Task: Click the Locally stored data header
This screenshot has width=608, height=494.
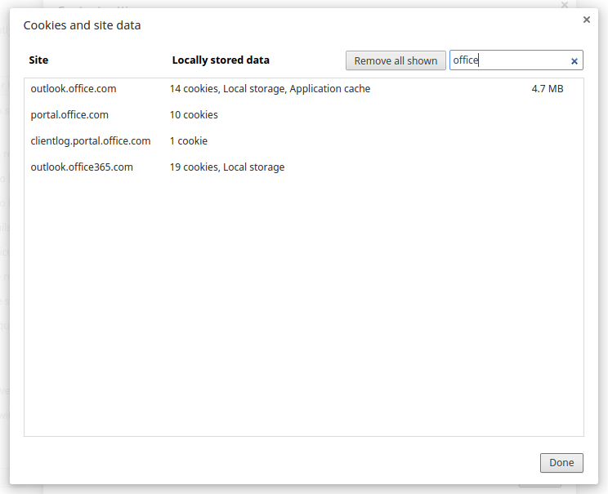Action: point(221,60)
